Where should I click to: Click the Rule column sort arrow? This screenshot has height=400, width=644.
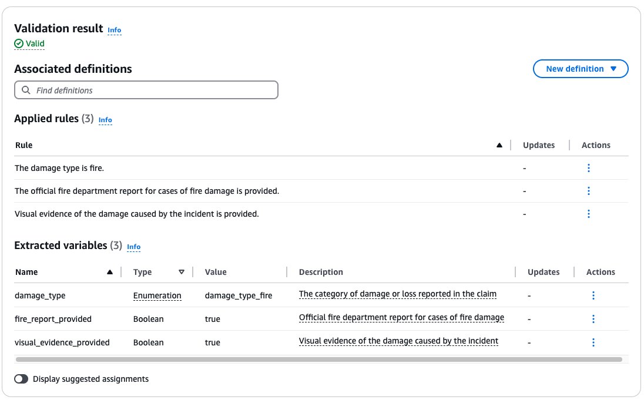pyautogui.click(x=499, y=144)
